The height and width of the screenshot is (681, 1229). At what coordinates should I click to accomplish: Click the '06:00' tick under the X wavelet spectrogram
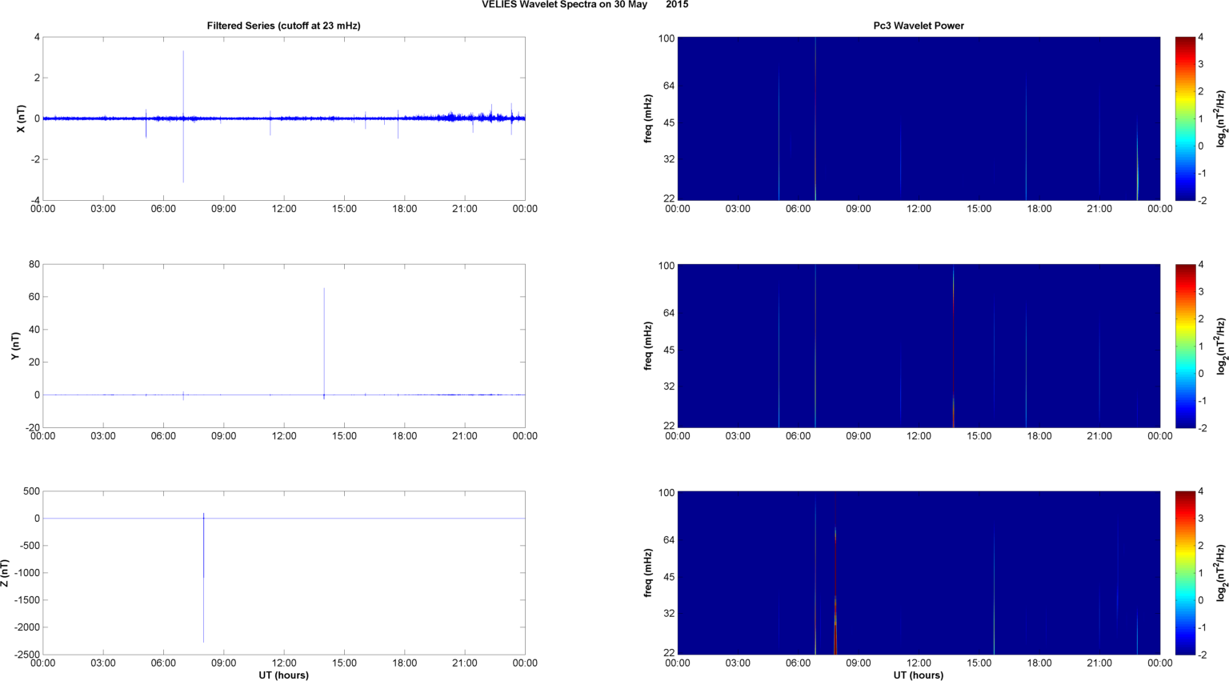[799, 209]
